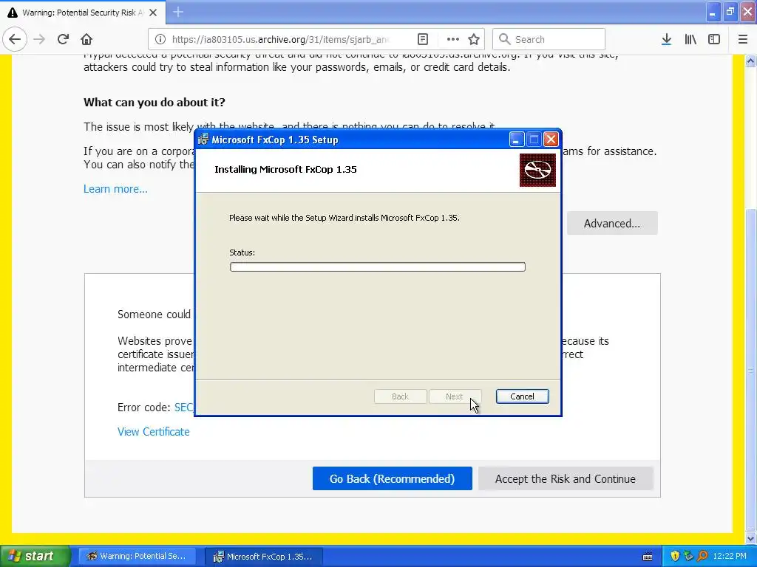Toggle the sidebar icon in the toolbar
This screenshot has width=757, height=567.
pyautogui.click(x=714, y=39)
